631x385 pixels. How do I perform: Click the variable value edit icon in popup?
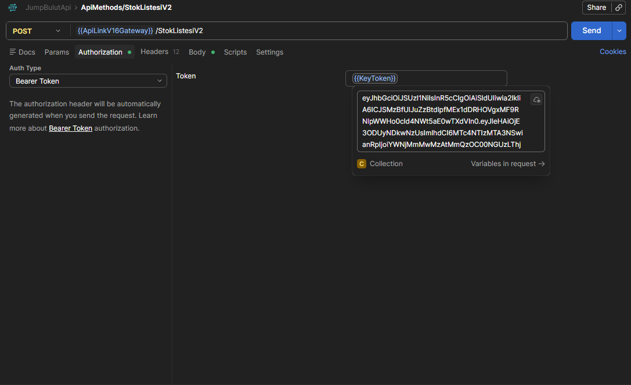point(536,99)
